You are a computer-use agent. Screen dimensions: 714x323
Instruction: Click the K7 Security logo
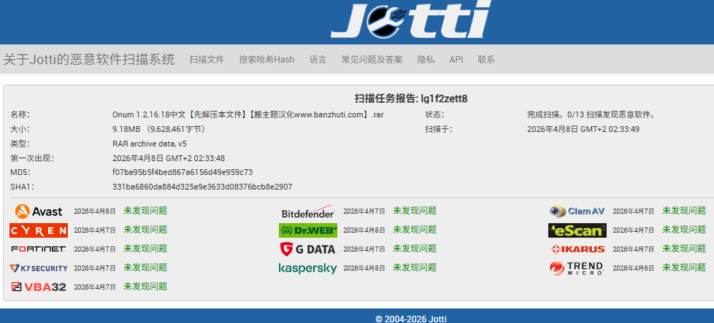click(x=39, y=268)
